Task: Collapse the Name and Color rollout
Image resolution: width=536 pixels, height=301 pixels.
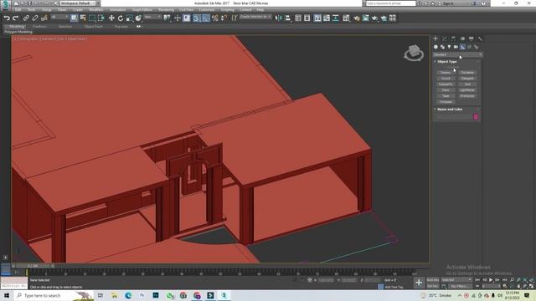Action: click(450, 110)
